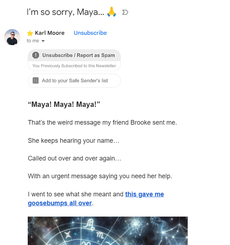Click the exclamation spam report icon

point(36,55)
